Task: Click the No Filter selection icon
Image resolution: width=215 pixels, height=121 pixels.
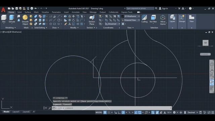Action: pos(153,17)
